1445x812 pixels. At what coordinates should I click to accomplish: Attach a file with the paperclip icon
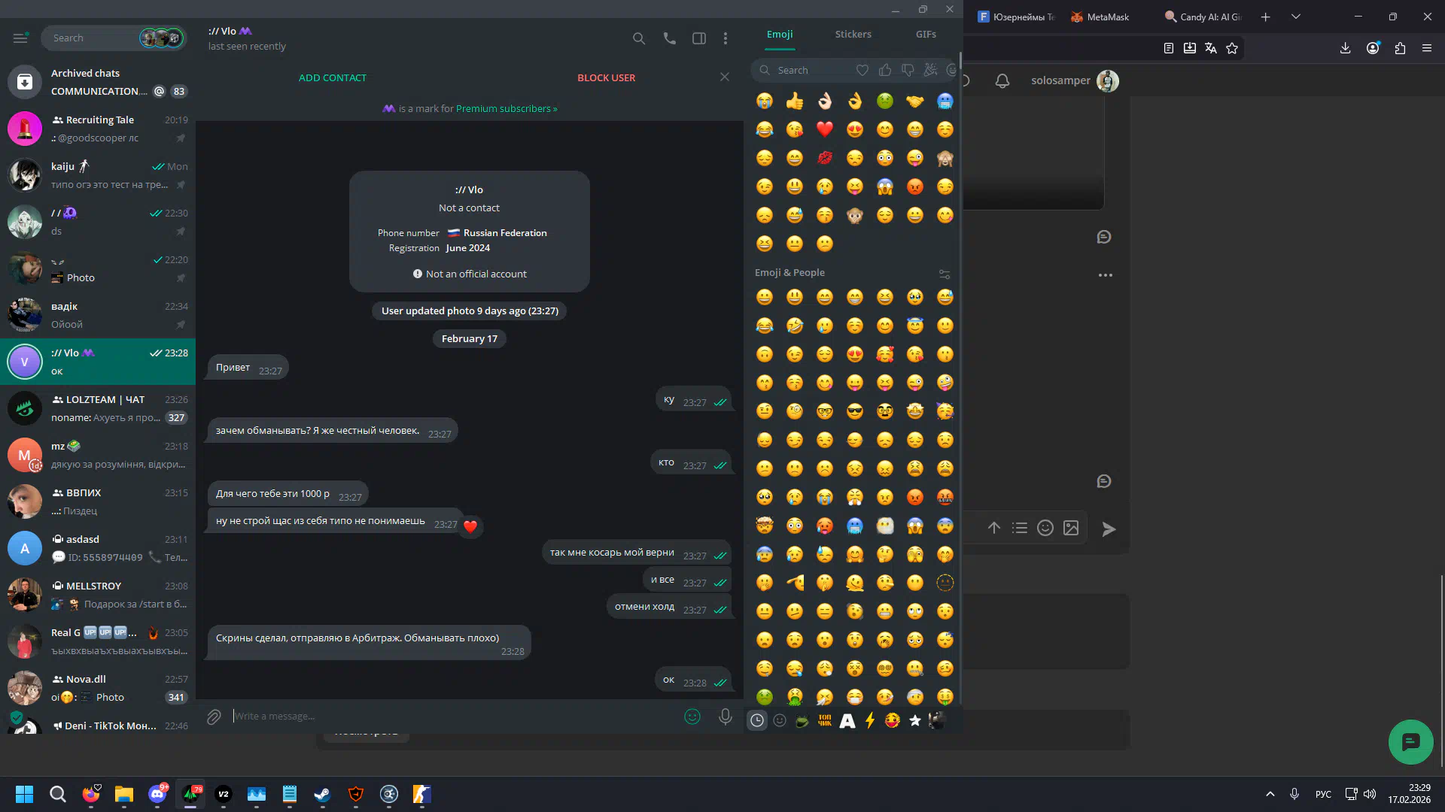pos(214,717)
